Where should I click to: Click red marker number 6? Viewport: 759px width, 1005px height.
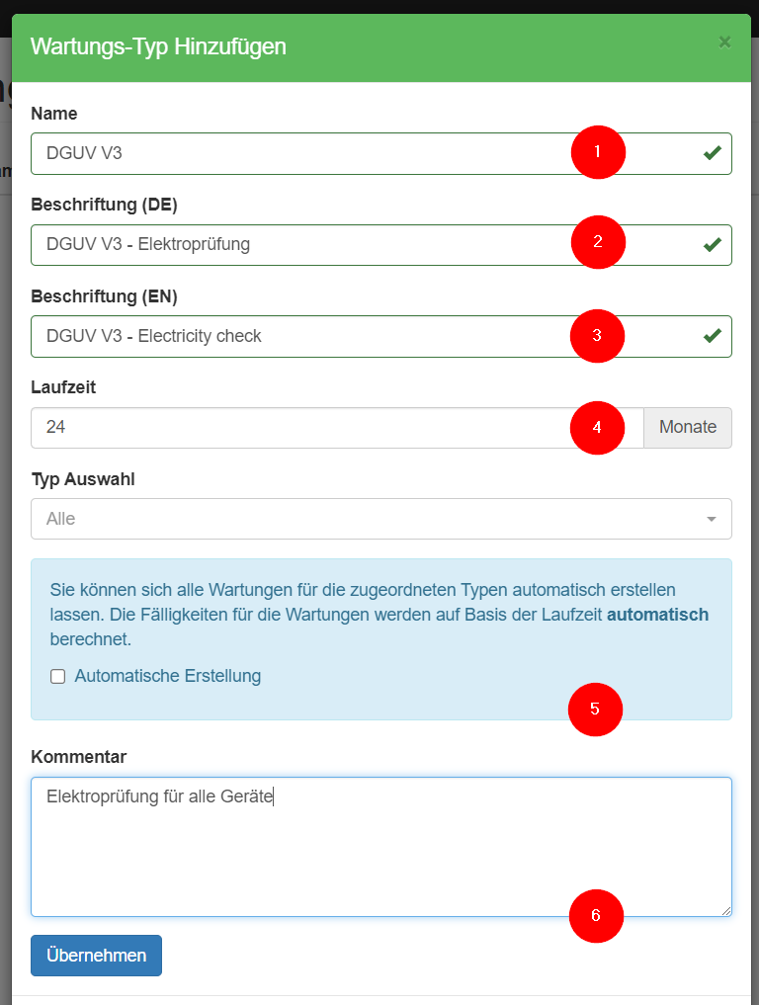click(596, 915)
